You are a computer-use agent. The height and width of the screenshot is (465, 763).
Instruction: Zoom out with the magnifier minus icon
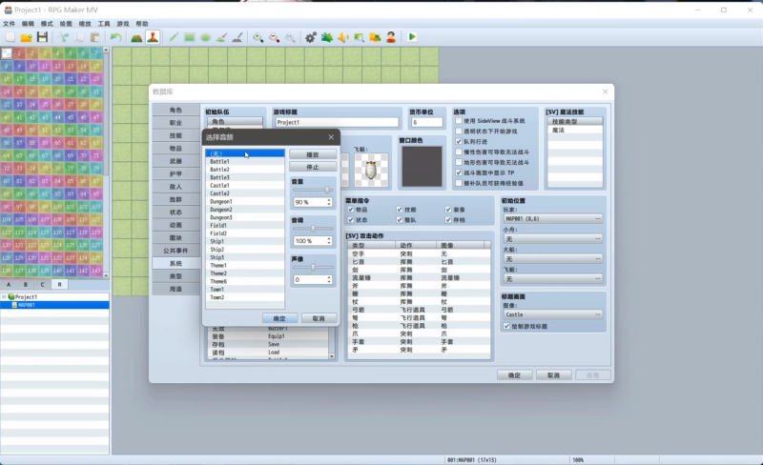274,37
